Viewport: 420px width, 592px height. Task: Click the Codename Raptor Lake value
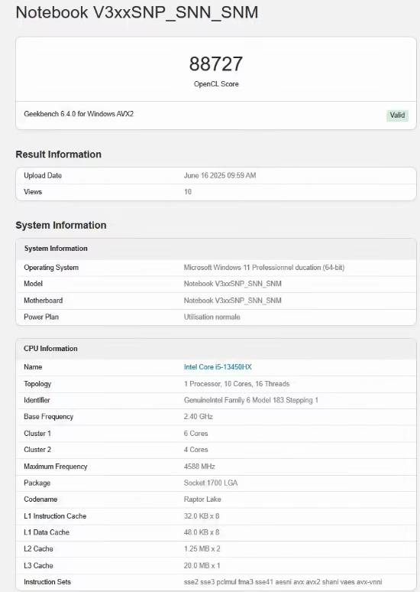tap(202, 499)
